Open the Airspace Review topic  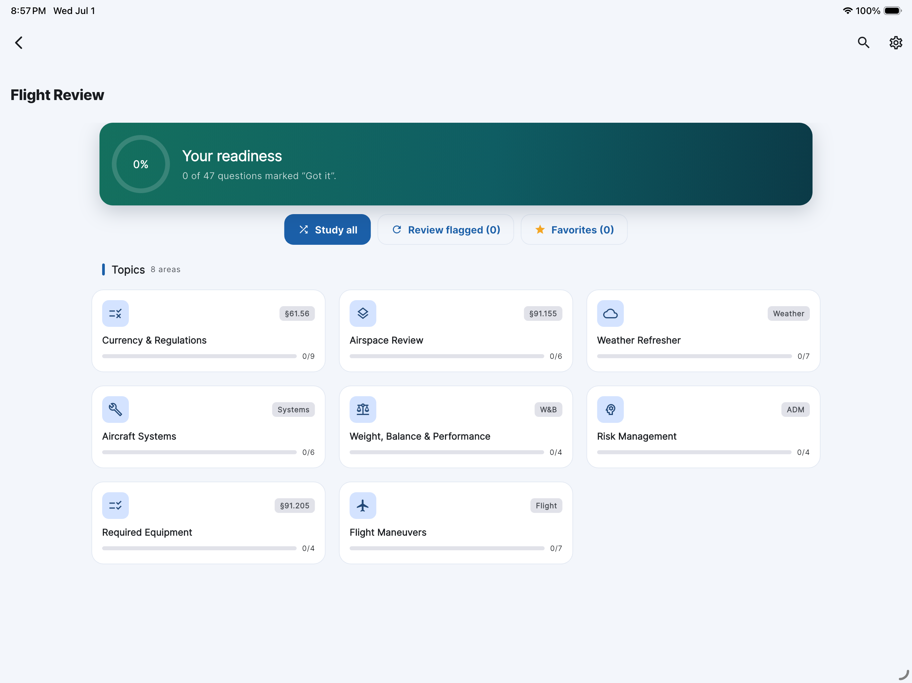coord(456,331)
